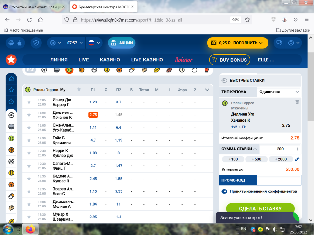Decrease stake with the minus button
Screen dimensions: 314x235
click(x=263, y=149)
